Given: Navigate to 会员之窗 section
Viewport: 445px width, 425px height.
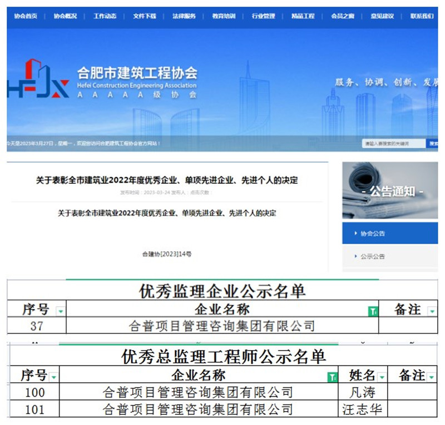Looking at the screenshot, I should click(342, 16).
